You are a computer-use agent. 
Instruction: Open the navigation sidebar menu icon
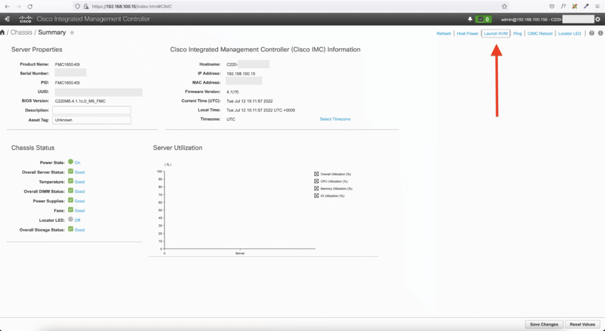coord(7,19)
